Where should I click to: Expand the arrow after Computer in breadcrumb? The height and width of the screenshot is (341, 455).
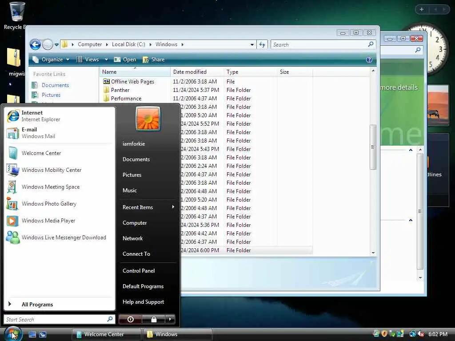[107, 44]
